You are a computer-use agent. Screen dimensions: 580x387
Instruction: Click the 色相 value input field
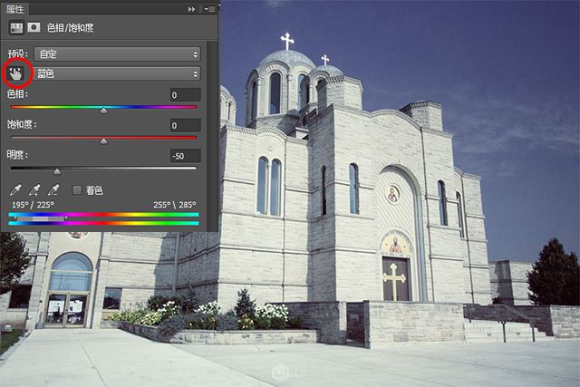pyautogui.click(x=184, y=95)
